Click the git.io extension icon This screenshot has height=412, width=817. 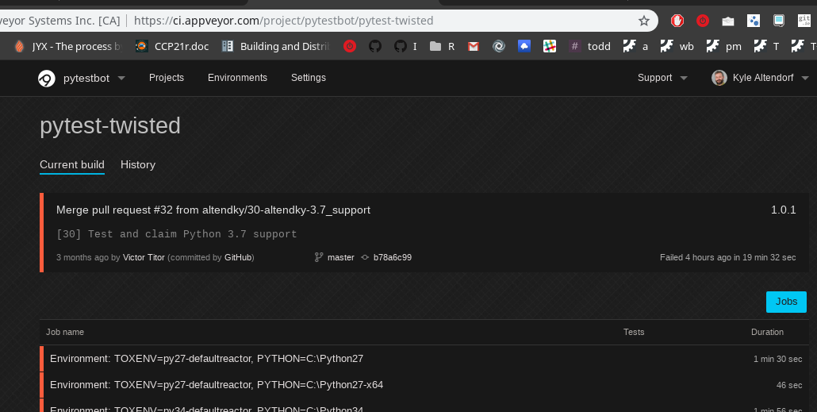pos(804,21)
